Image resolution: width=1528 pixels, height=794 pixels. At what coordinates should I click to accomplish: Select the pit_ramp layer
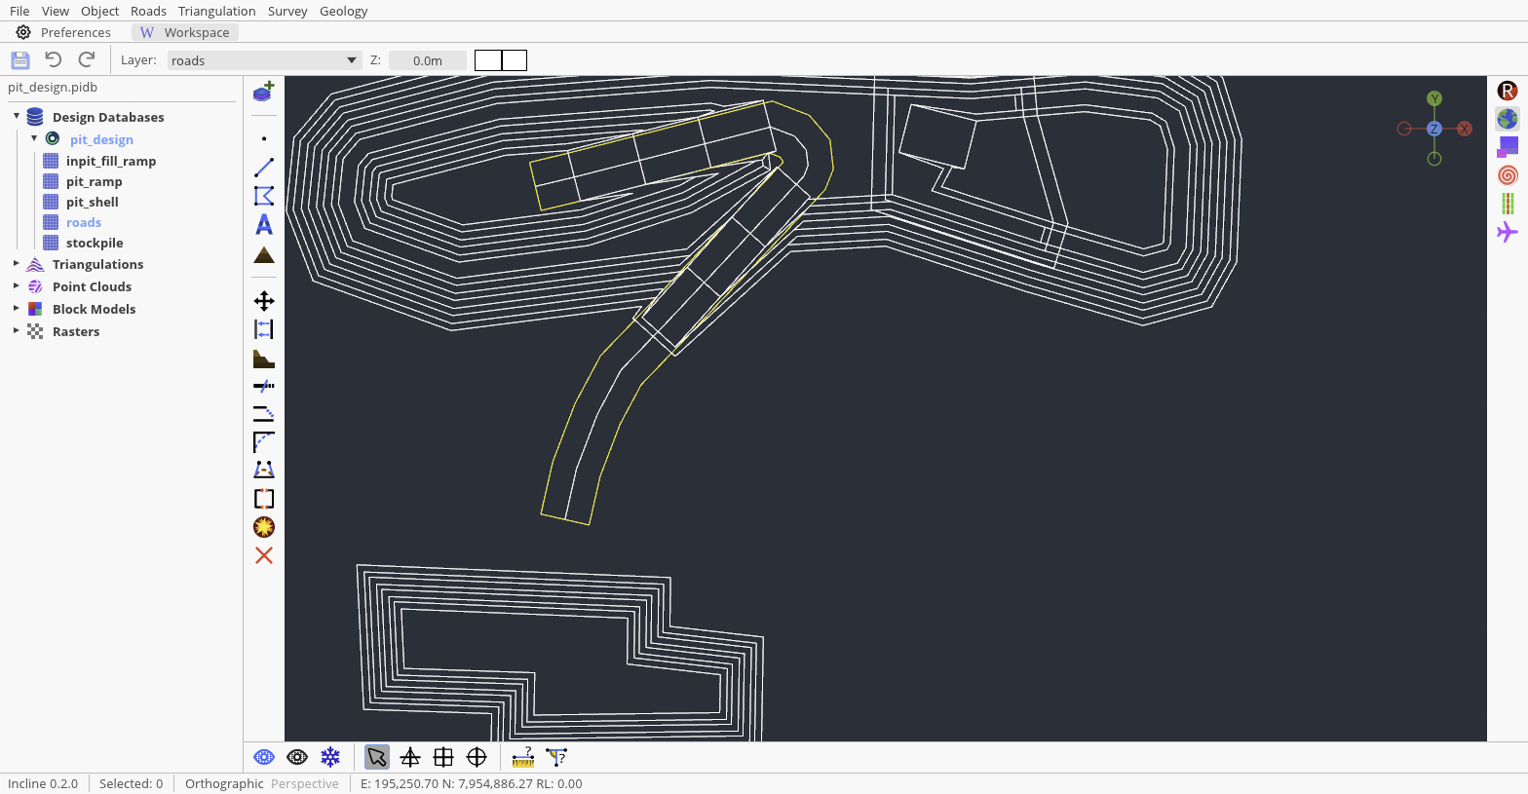tap(95, 181)
